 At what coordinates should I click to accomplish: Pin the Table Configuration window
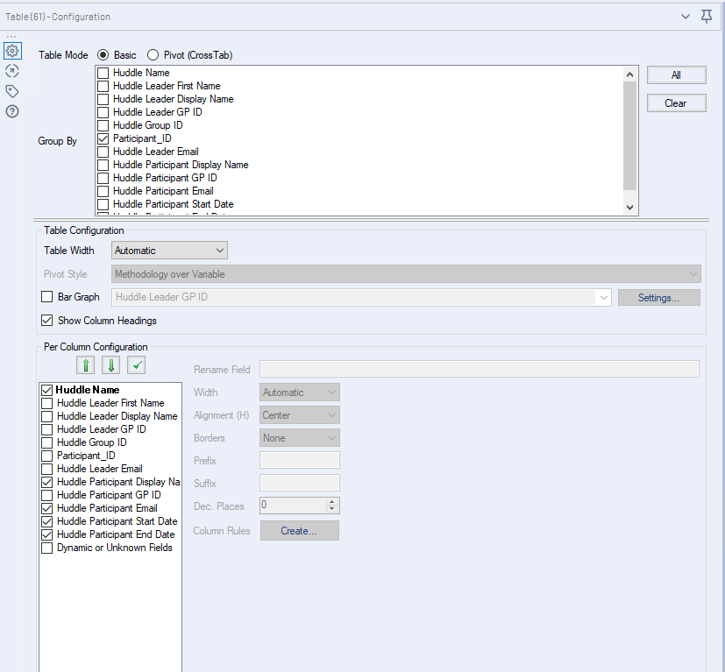point(707,16)
